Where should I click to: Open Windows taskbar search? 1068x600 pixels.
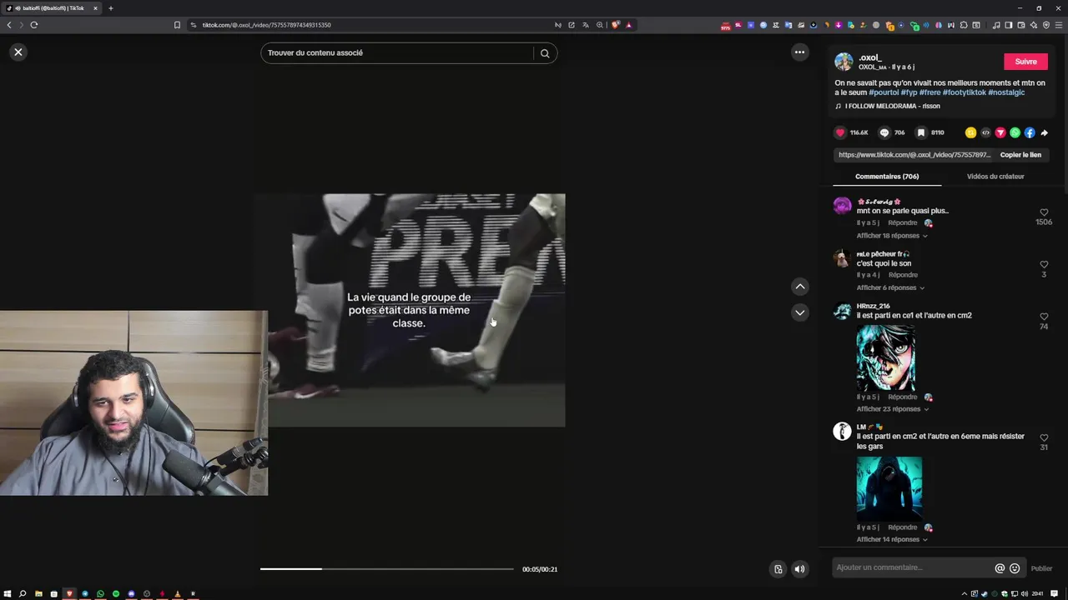pos(23,594)
